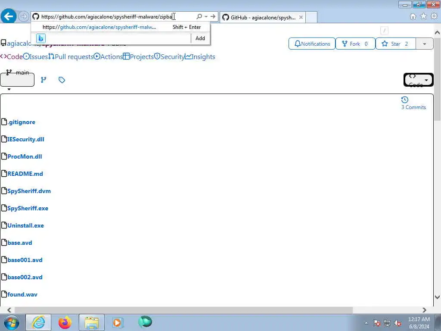Click the horizontal scrollbar left arrow
The width and height of the screenshot is (441, 331).
pos(9,310)
